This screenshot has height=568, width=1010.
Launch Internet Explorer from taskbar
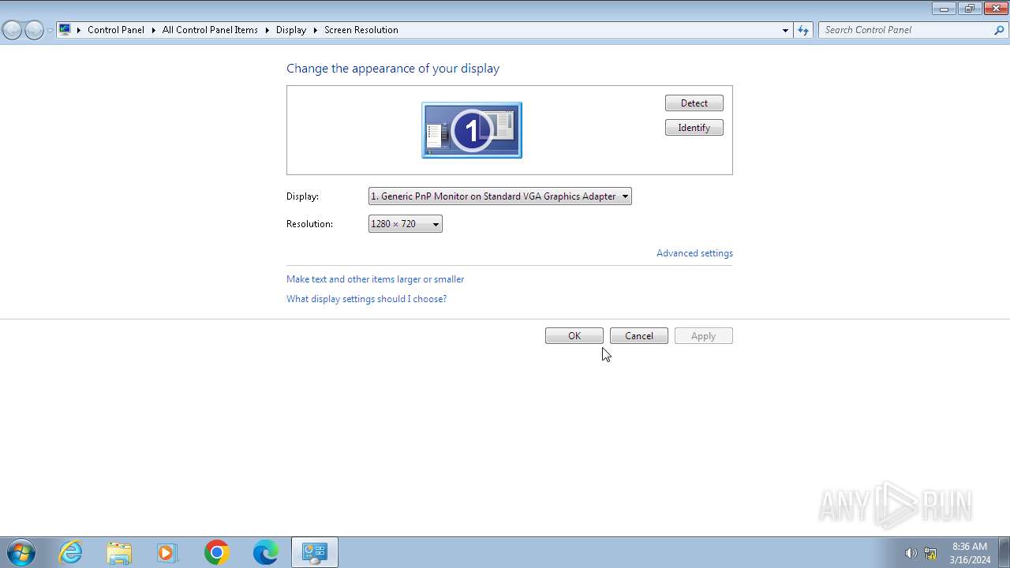tap(71, 552)
